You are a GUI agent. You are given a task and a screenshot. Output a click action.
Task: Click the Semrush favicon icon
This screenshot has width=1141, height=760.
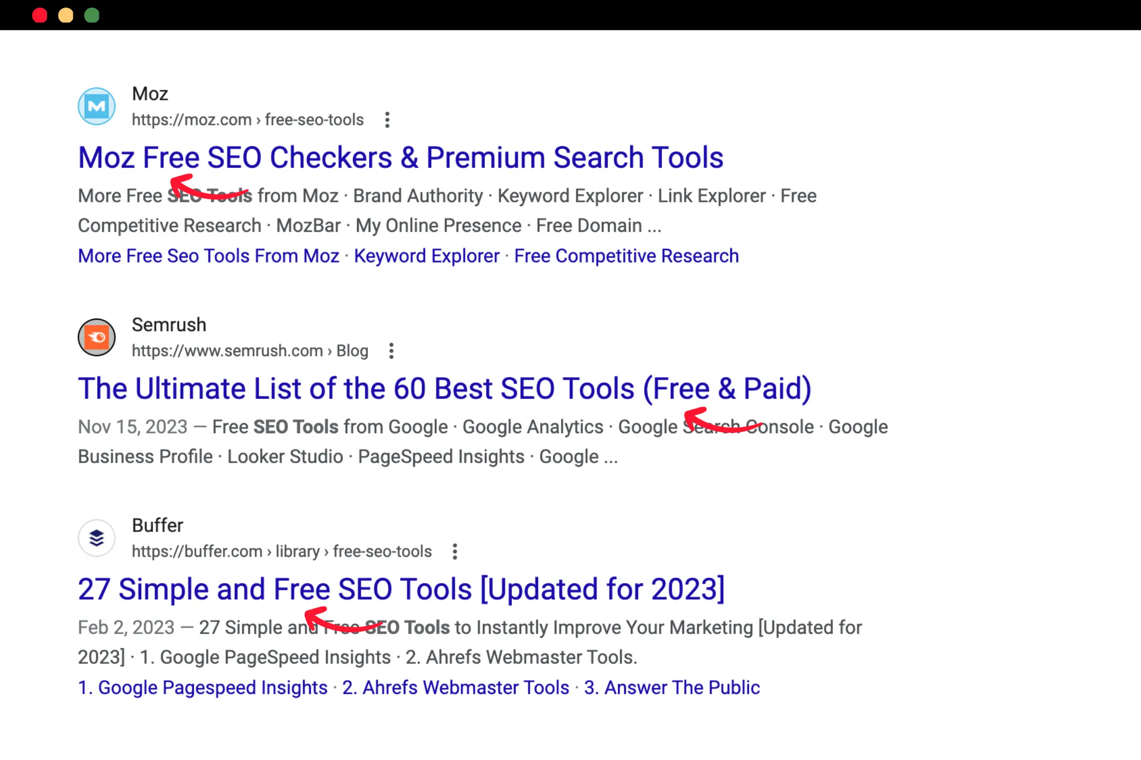coord(97,337)
